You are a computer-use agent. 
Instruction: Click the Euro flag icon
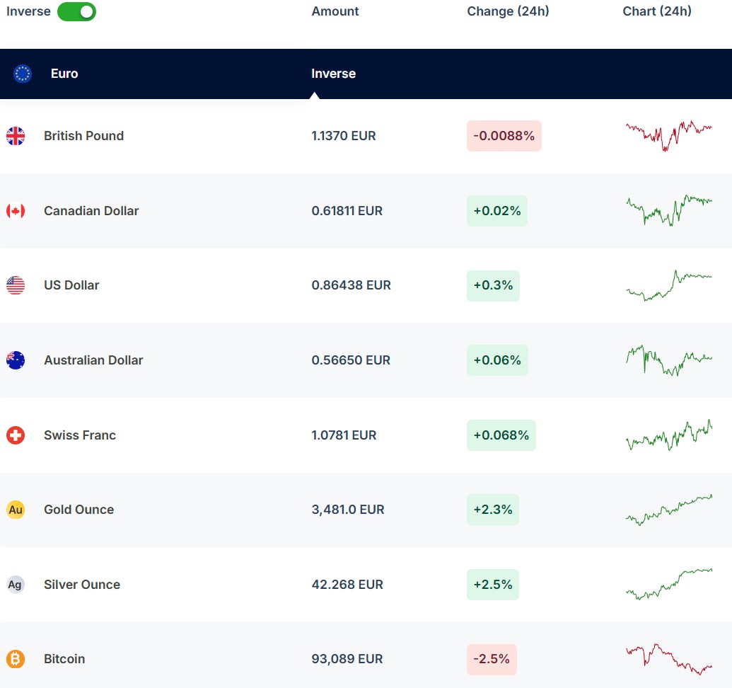coord(23,74)
